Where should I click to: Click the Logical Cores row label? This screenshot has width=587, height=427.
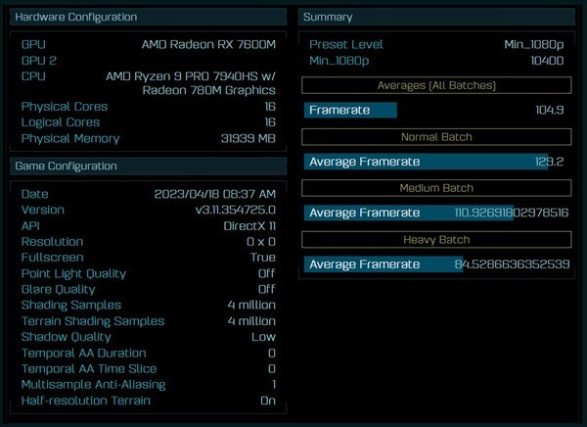coord(61,122)
